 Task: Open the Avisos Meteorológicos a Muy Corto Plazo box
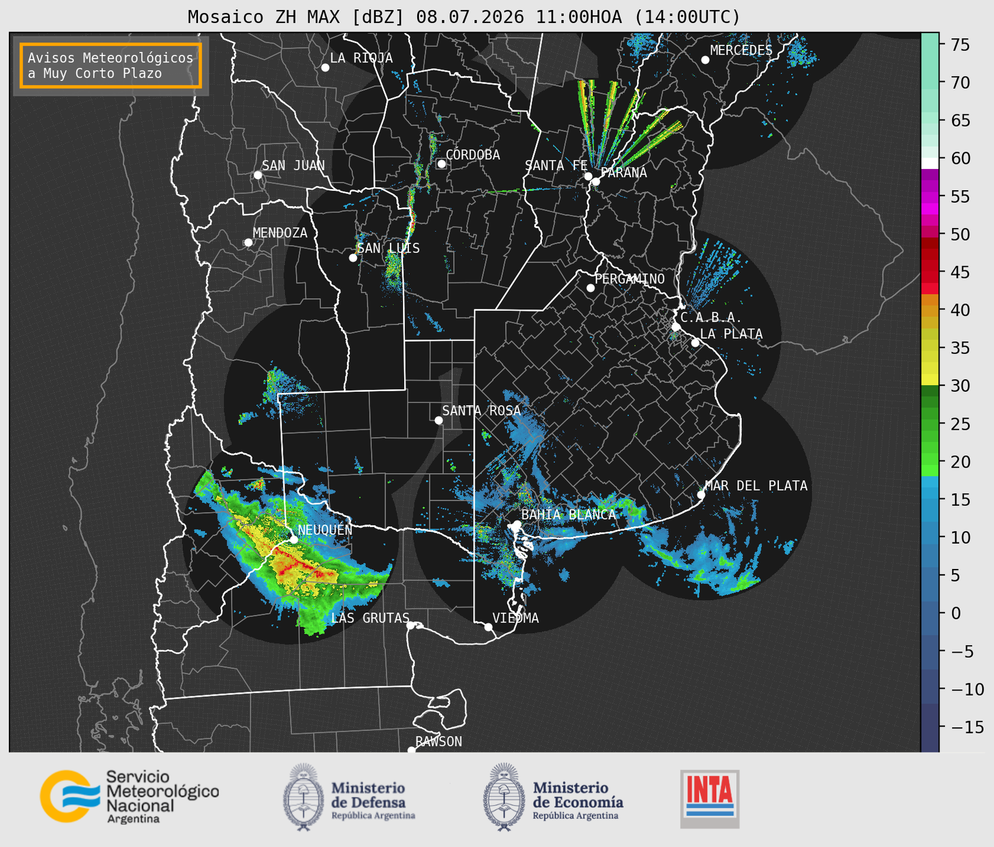[x=111, y=65]
